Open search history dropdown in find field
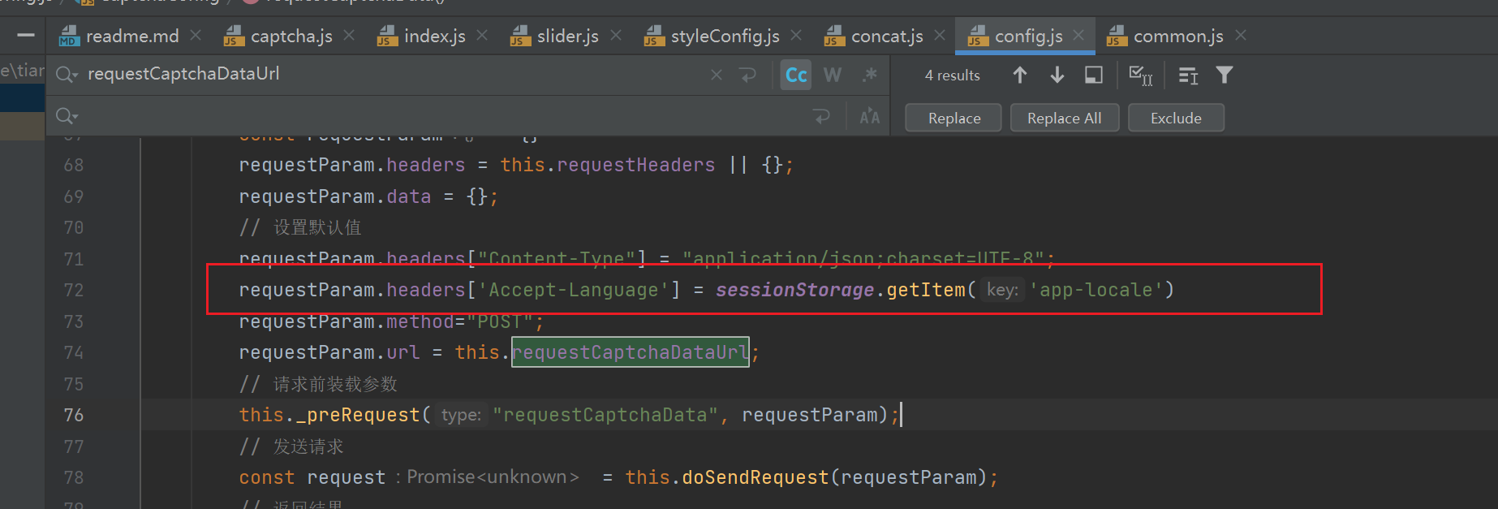This screenshot has height=509, width=1498. click(67, 75)
